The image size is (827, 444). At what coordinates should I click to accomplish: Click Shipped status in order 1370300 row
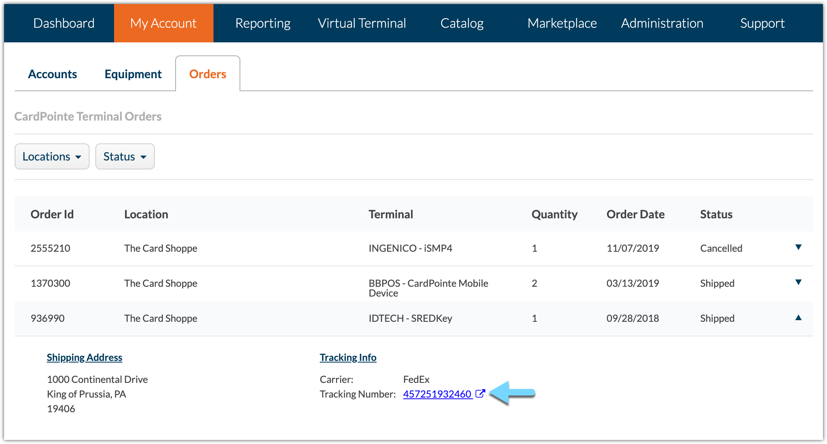(717, 283)
